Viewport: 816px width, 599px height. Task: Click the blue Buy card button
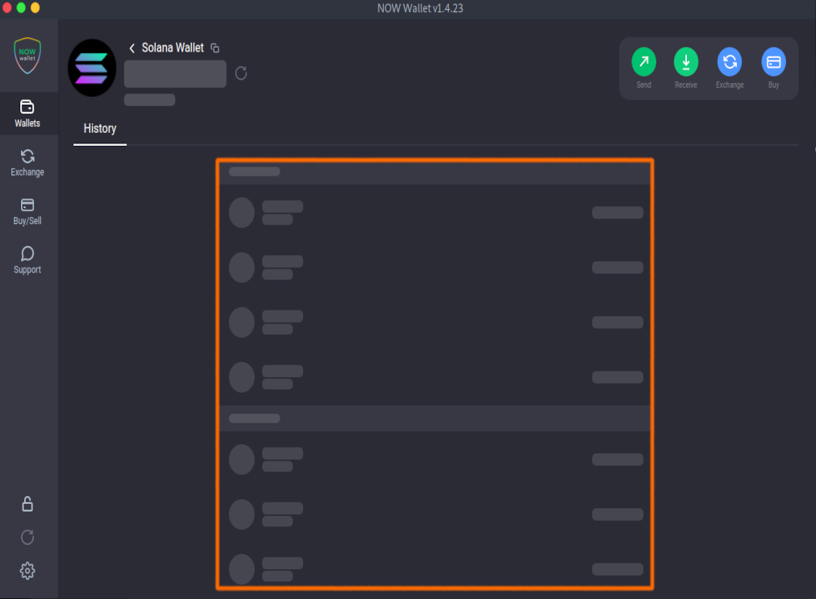click(x=773, y=62)
